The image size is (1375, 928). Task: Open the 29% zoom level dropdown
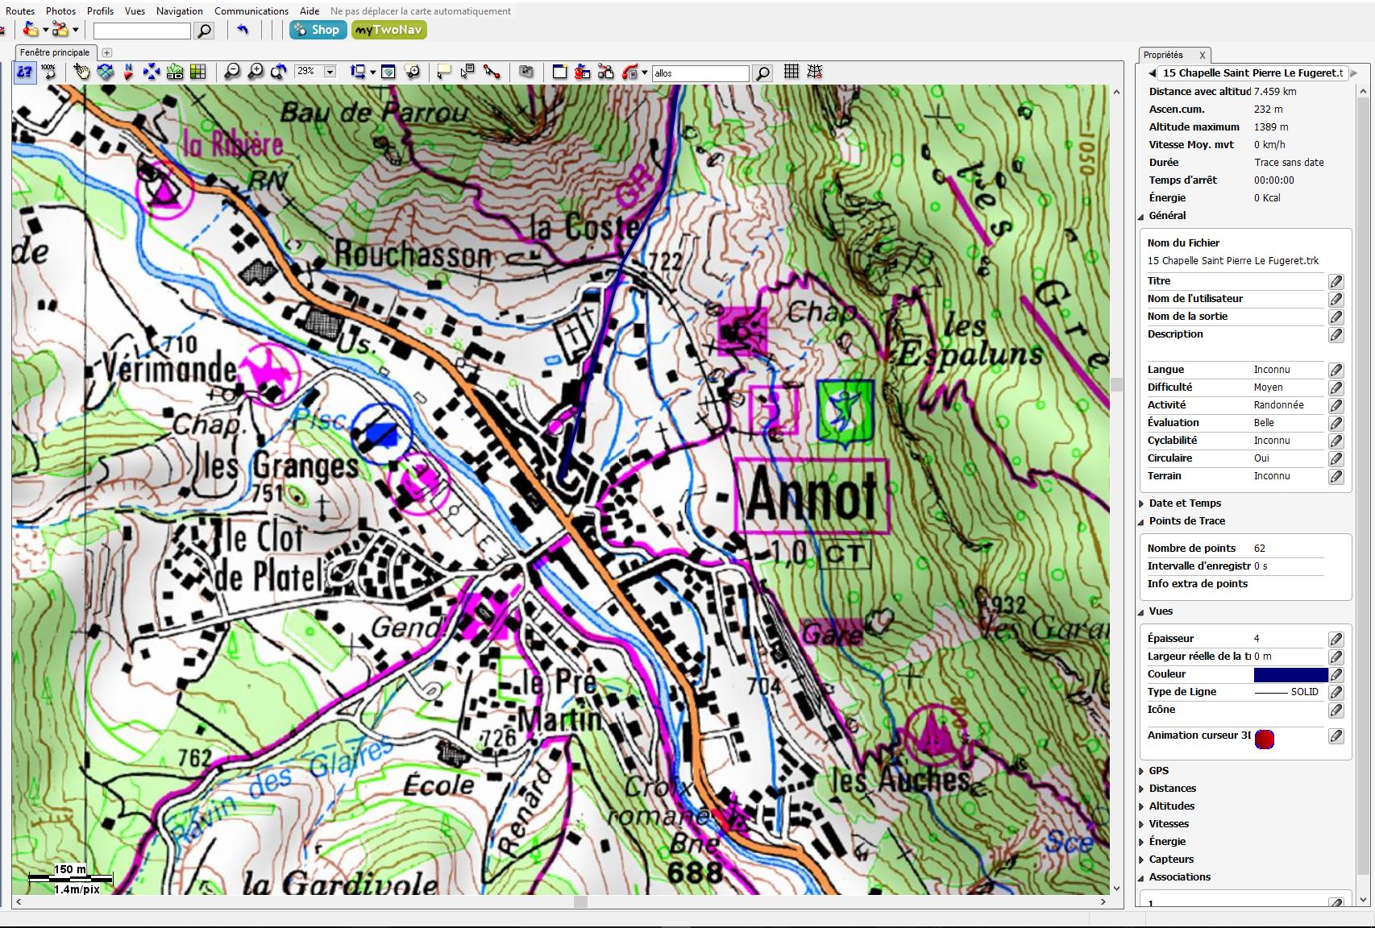(329, 72)
